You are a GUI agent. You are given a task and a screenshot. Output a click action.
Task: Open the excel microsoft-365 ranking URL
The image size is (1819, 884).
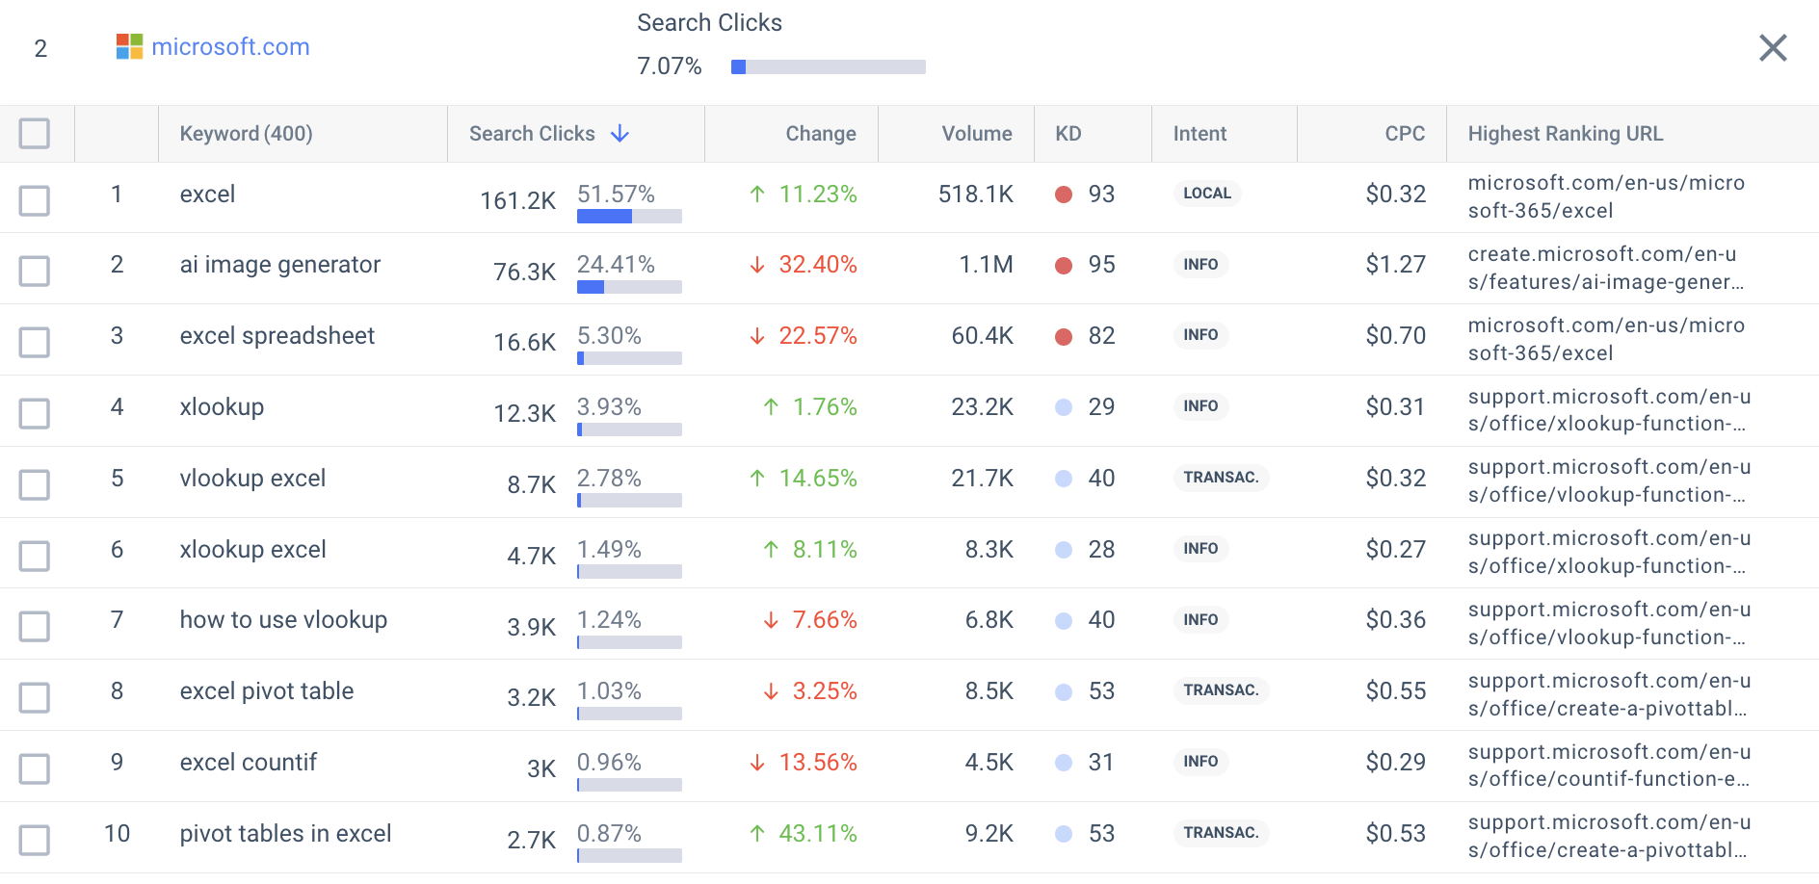pos(1606,196)
